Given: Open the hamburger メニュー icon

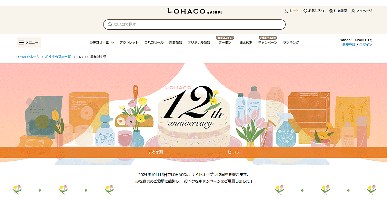Looking at the screenshot, I should (22, 43).
